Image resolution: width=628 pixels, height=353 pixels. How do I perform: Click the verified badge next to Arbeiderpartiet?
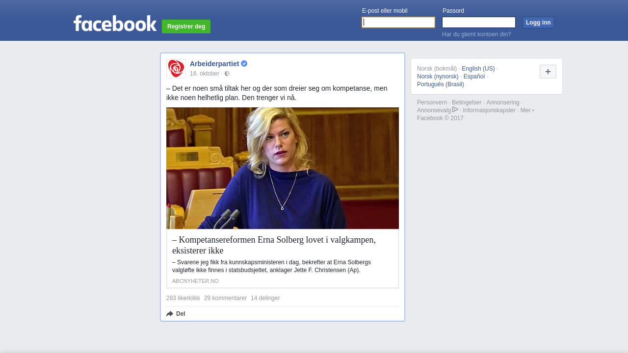click(x=244, y=64)
